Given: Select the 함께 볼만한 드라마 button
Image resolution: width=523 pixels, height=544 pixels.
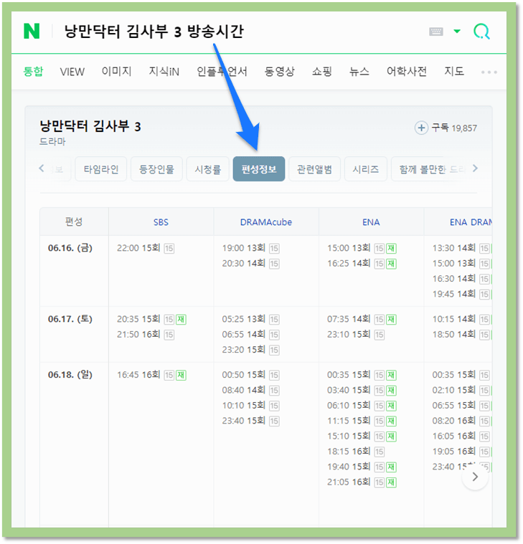Looking at the screenshot, I should click(x=430, y=169).
